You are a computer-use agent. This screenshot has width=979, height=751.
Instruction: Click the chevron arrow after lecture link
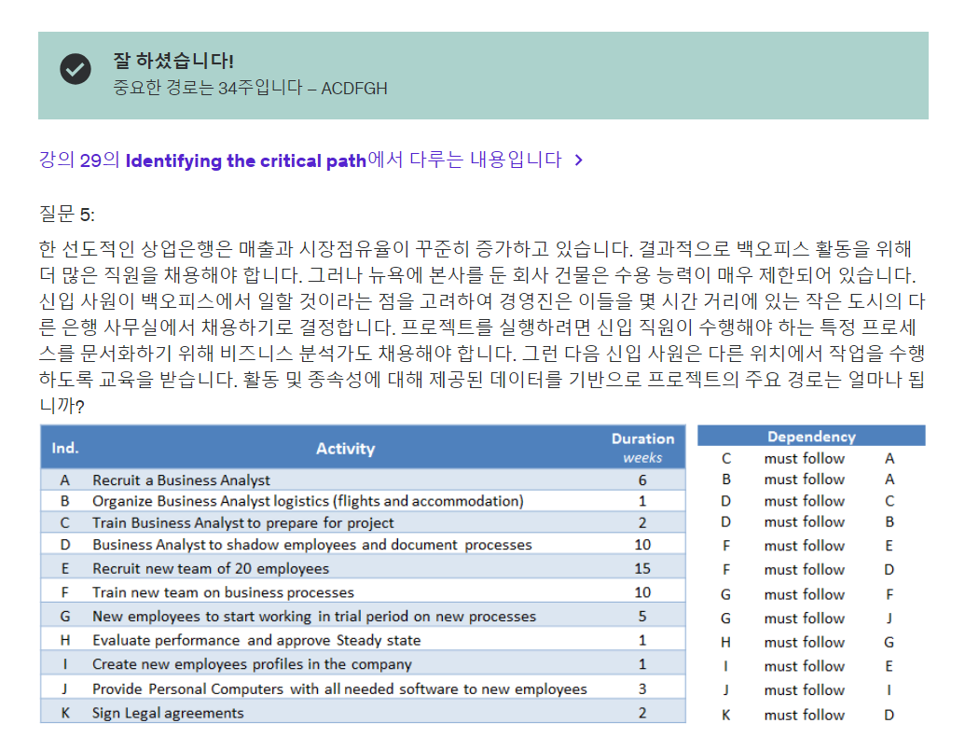(579, 160)
